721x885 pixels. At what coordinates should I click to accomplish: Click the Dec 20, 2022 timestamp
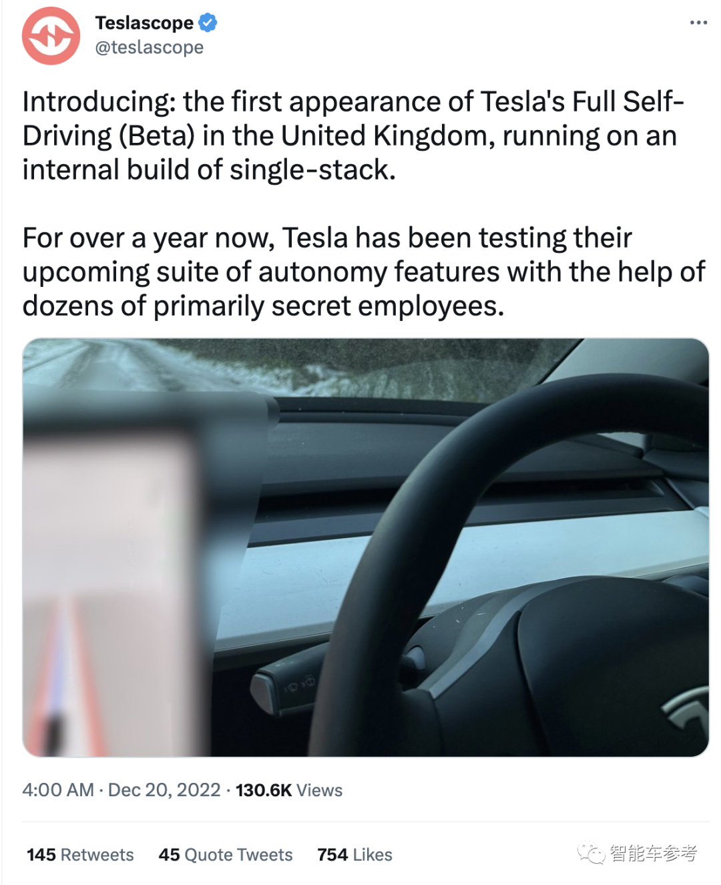click(164, 790)
